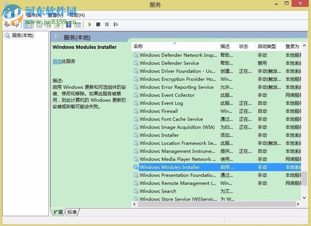Open the Properties icon on the toolbar
Viewport: 311px width, 226px height.
click(x=39, y=24)
